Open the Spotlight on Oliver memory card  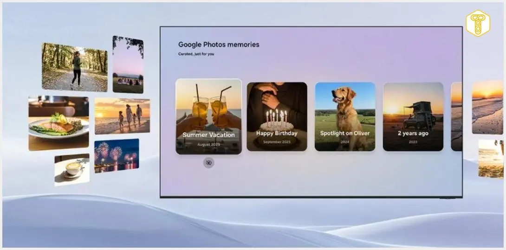pyautogui.click(x=345, y=116)
